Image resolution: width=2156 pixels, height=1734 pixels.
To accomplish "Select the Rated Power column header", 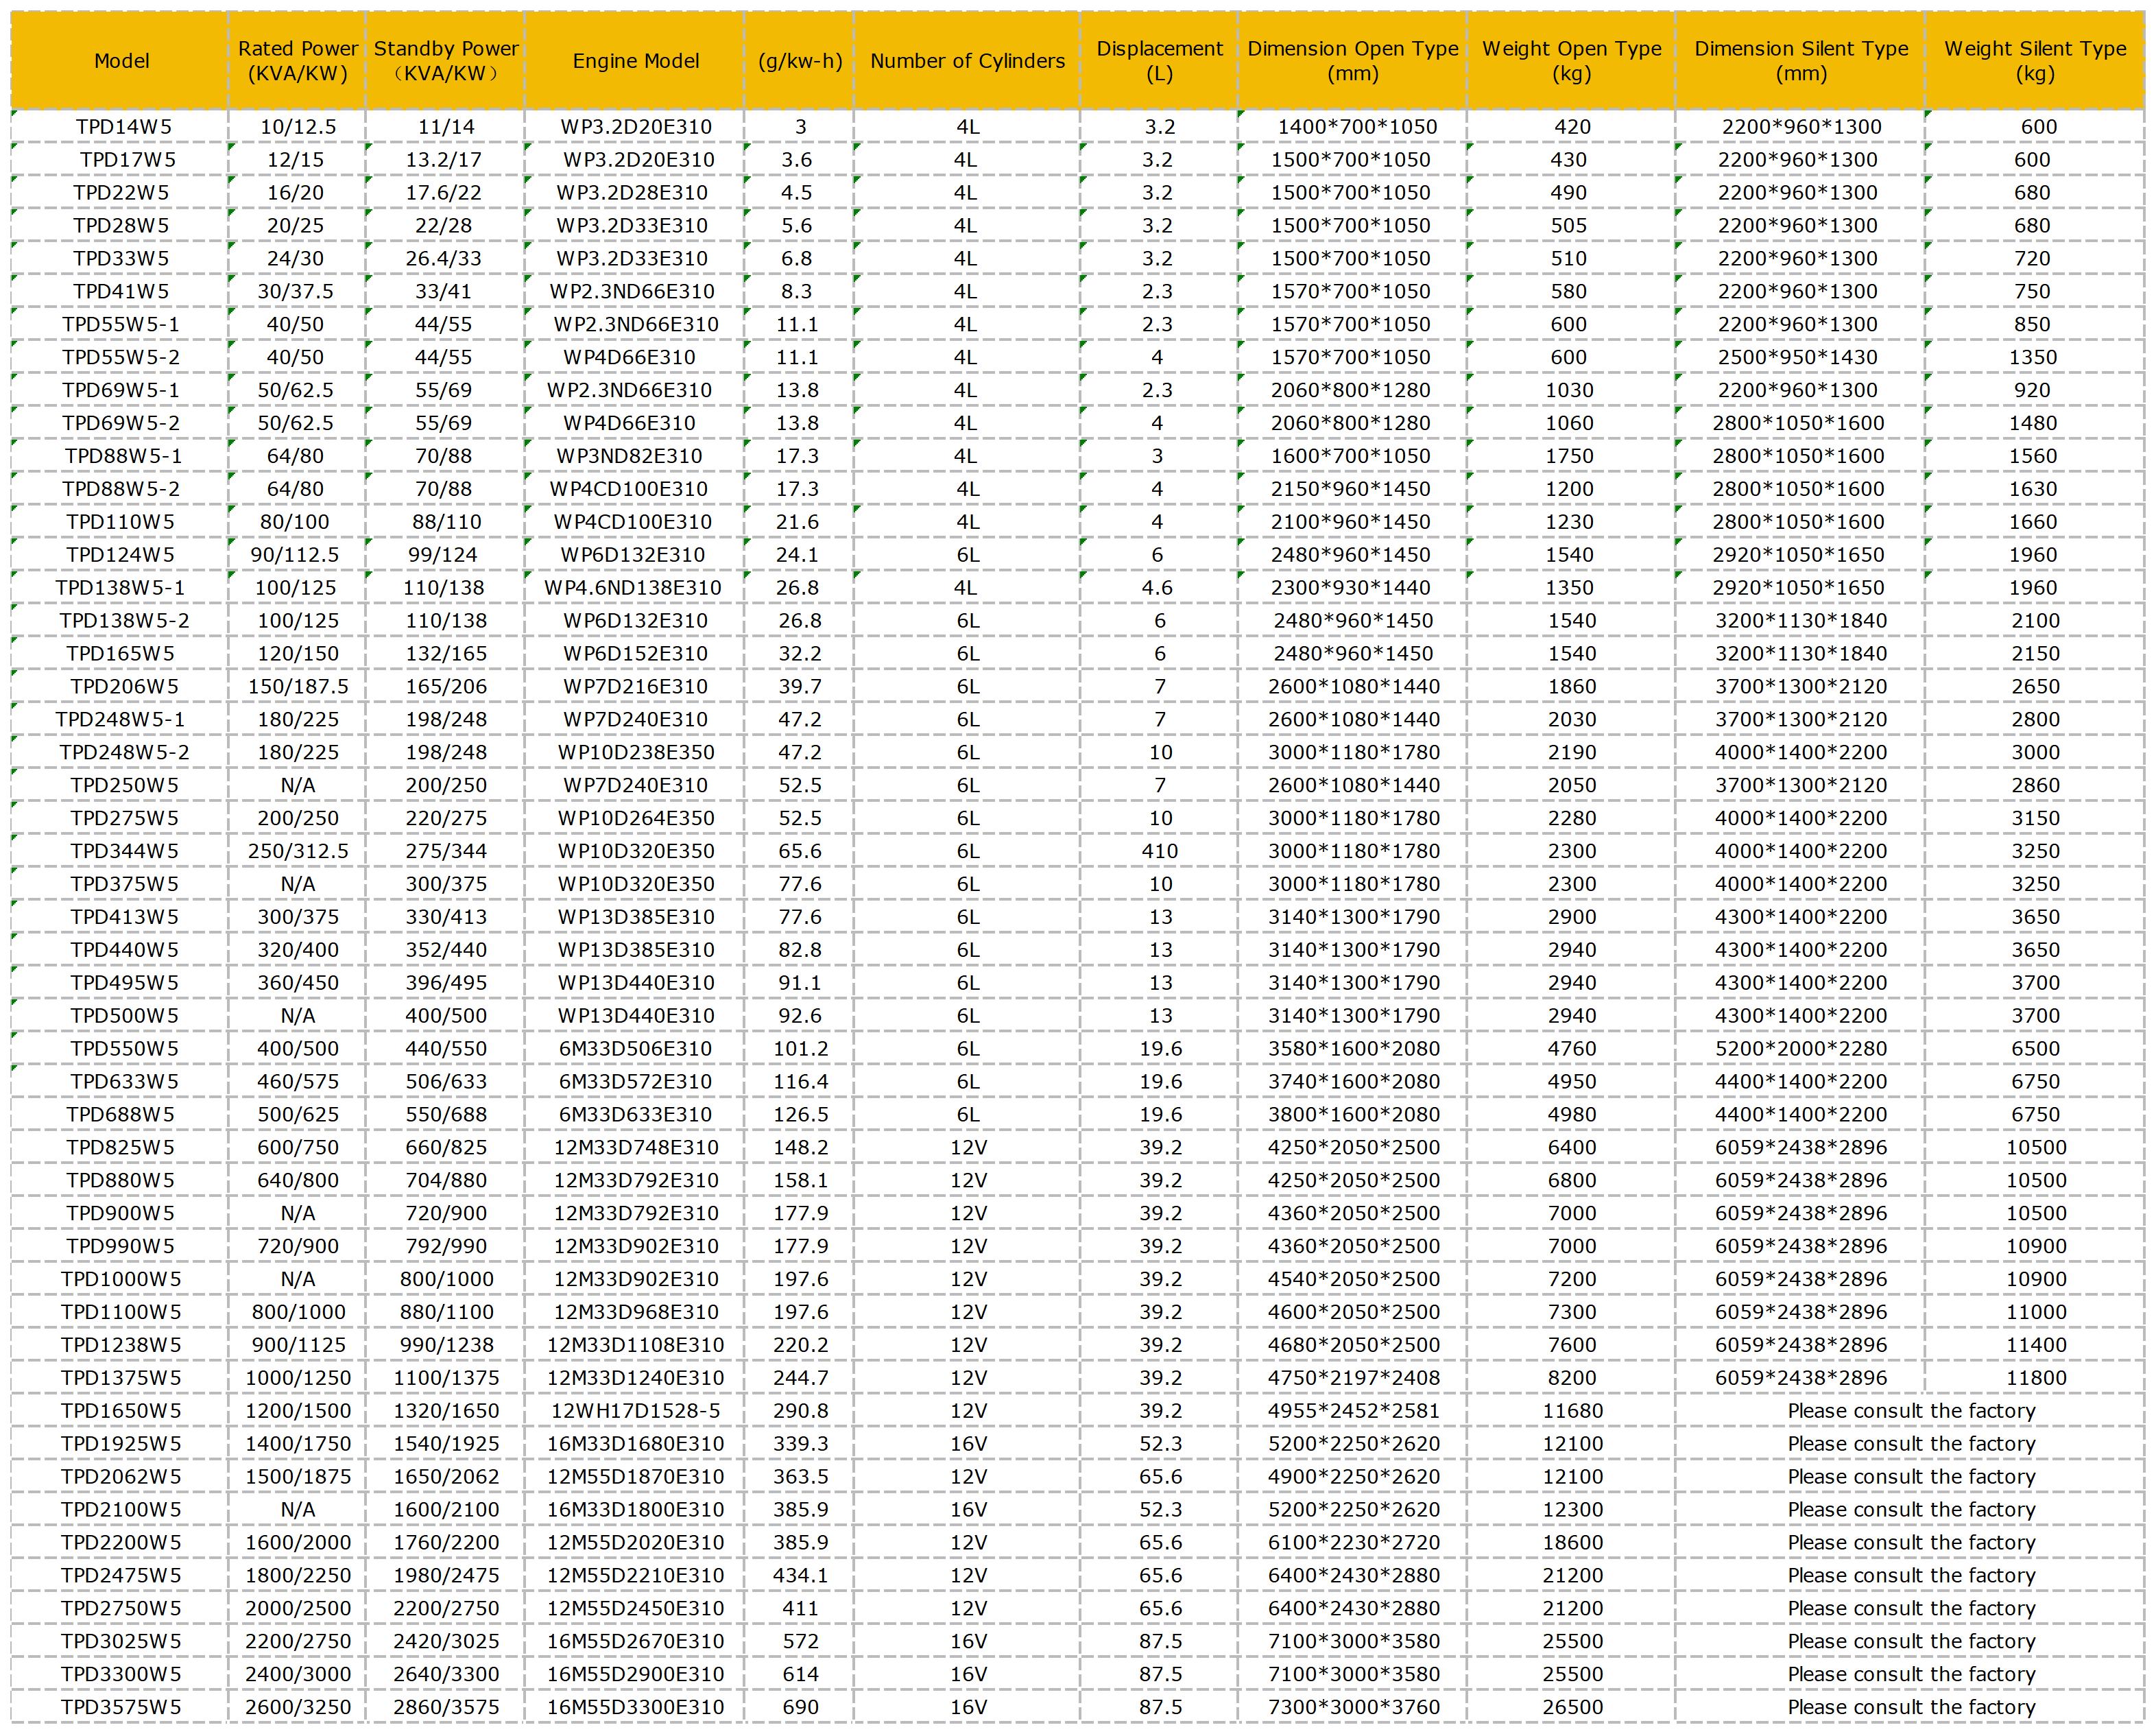I will coord(297,61).
